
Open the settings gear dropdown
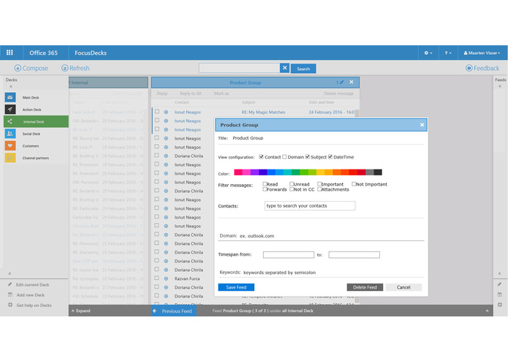tap(428, 53)
